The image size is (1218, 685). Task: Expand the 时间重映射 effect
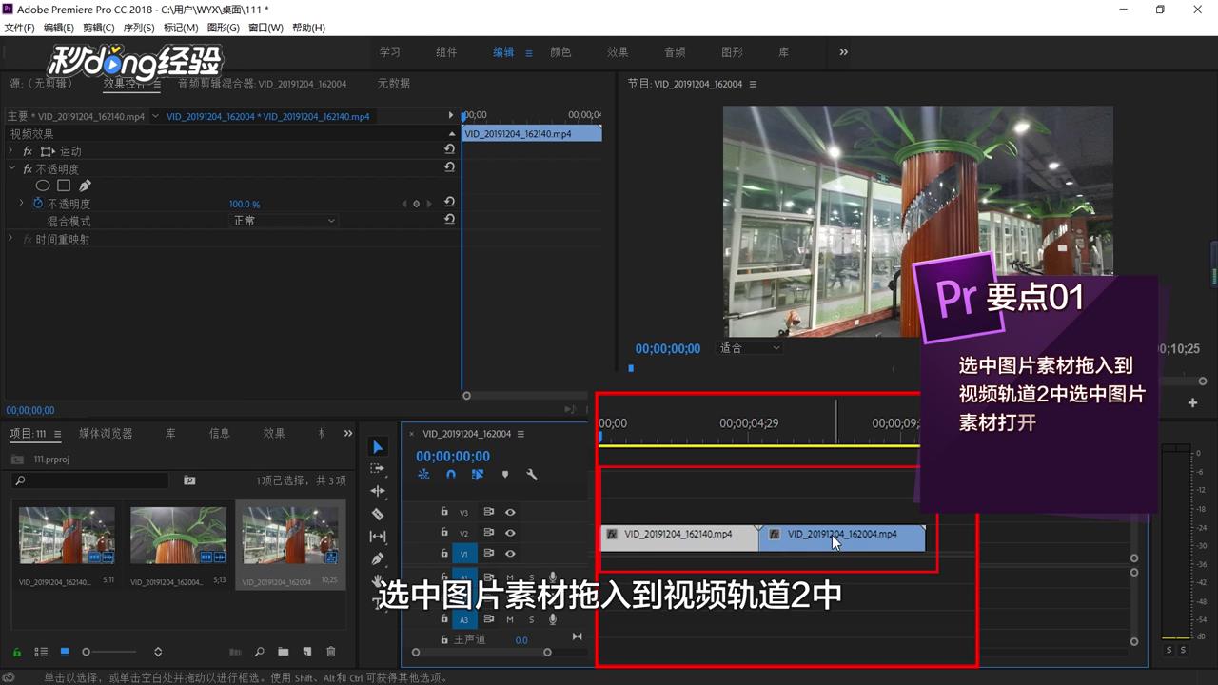(11, 239)
